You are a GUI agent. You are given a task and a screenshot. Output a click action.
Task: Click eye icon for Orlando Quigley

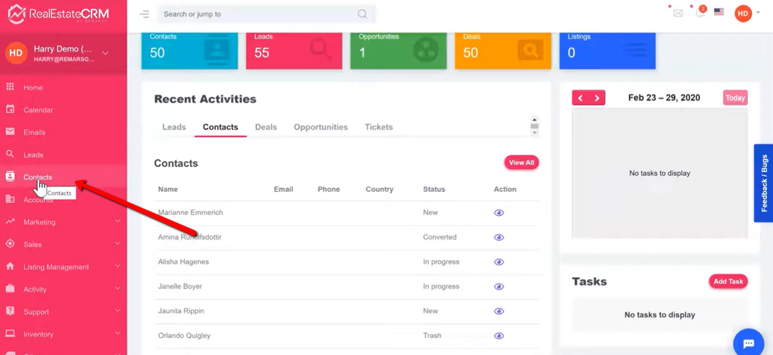coord(499,336)
